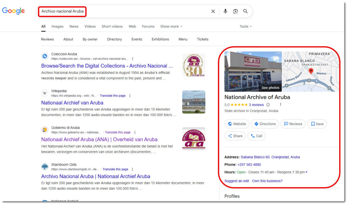Open the Nationaal Archief van Aruba link

pyautogui.click(x=72, y=103)
